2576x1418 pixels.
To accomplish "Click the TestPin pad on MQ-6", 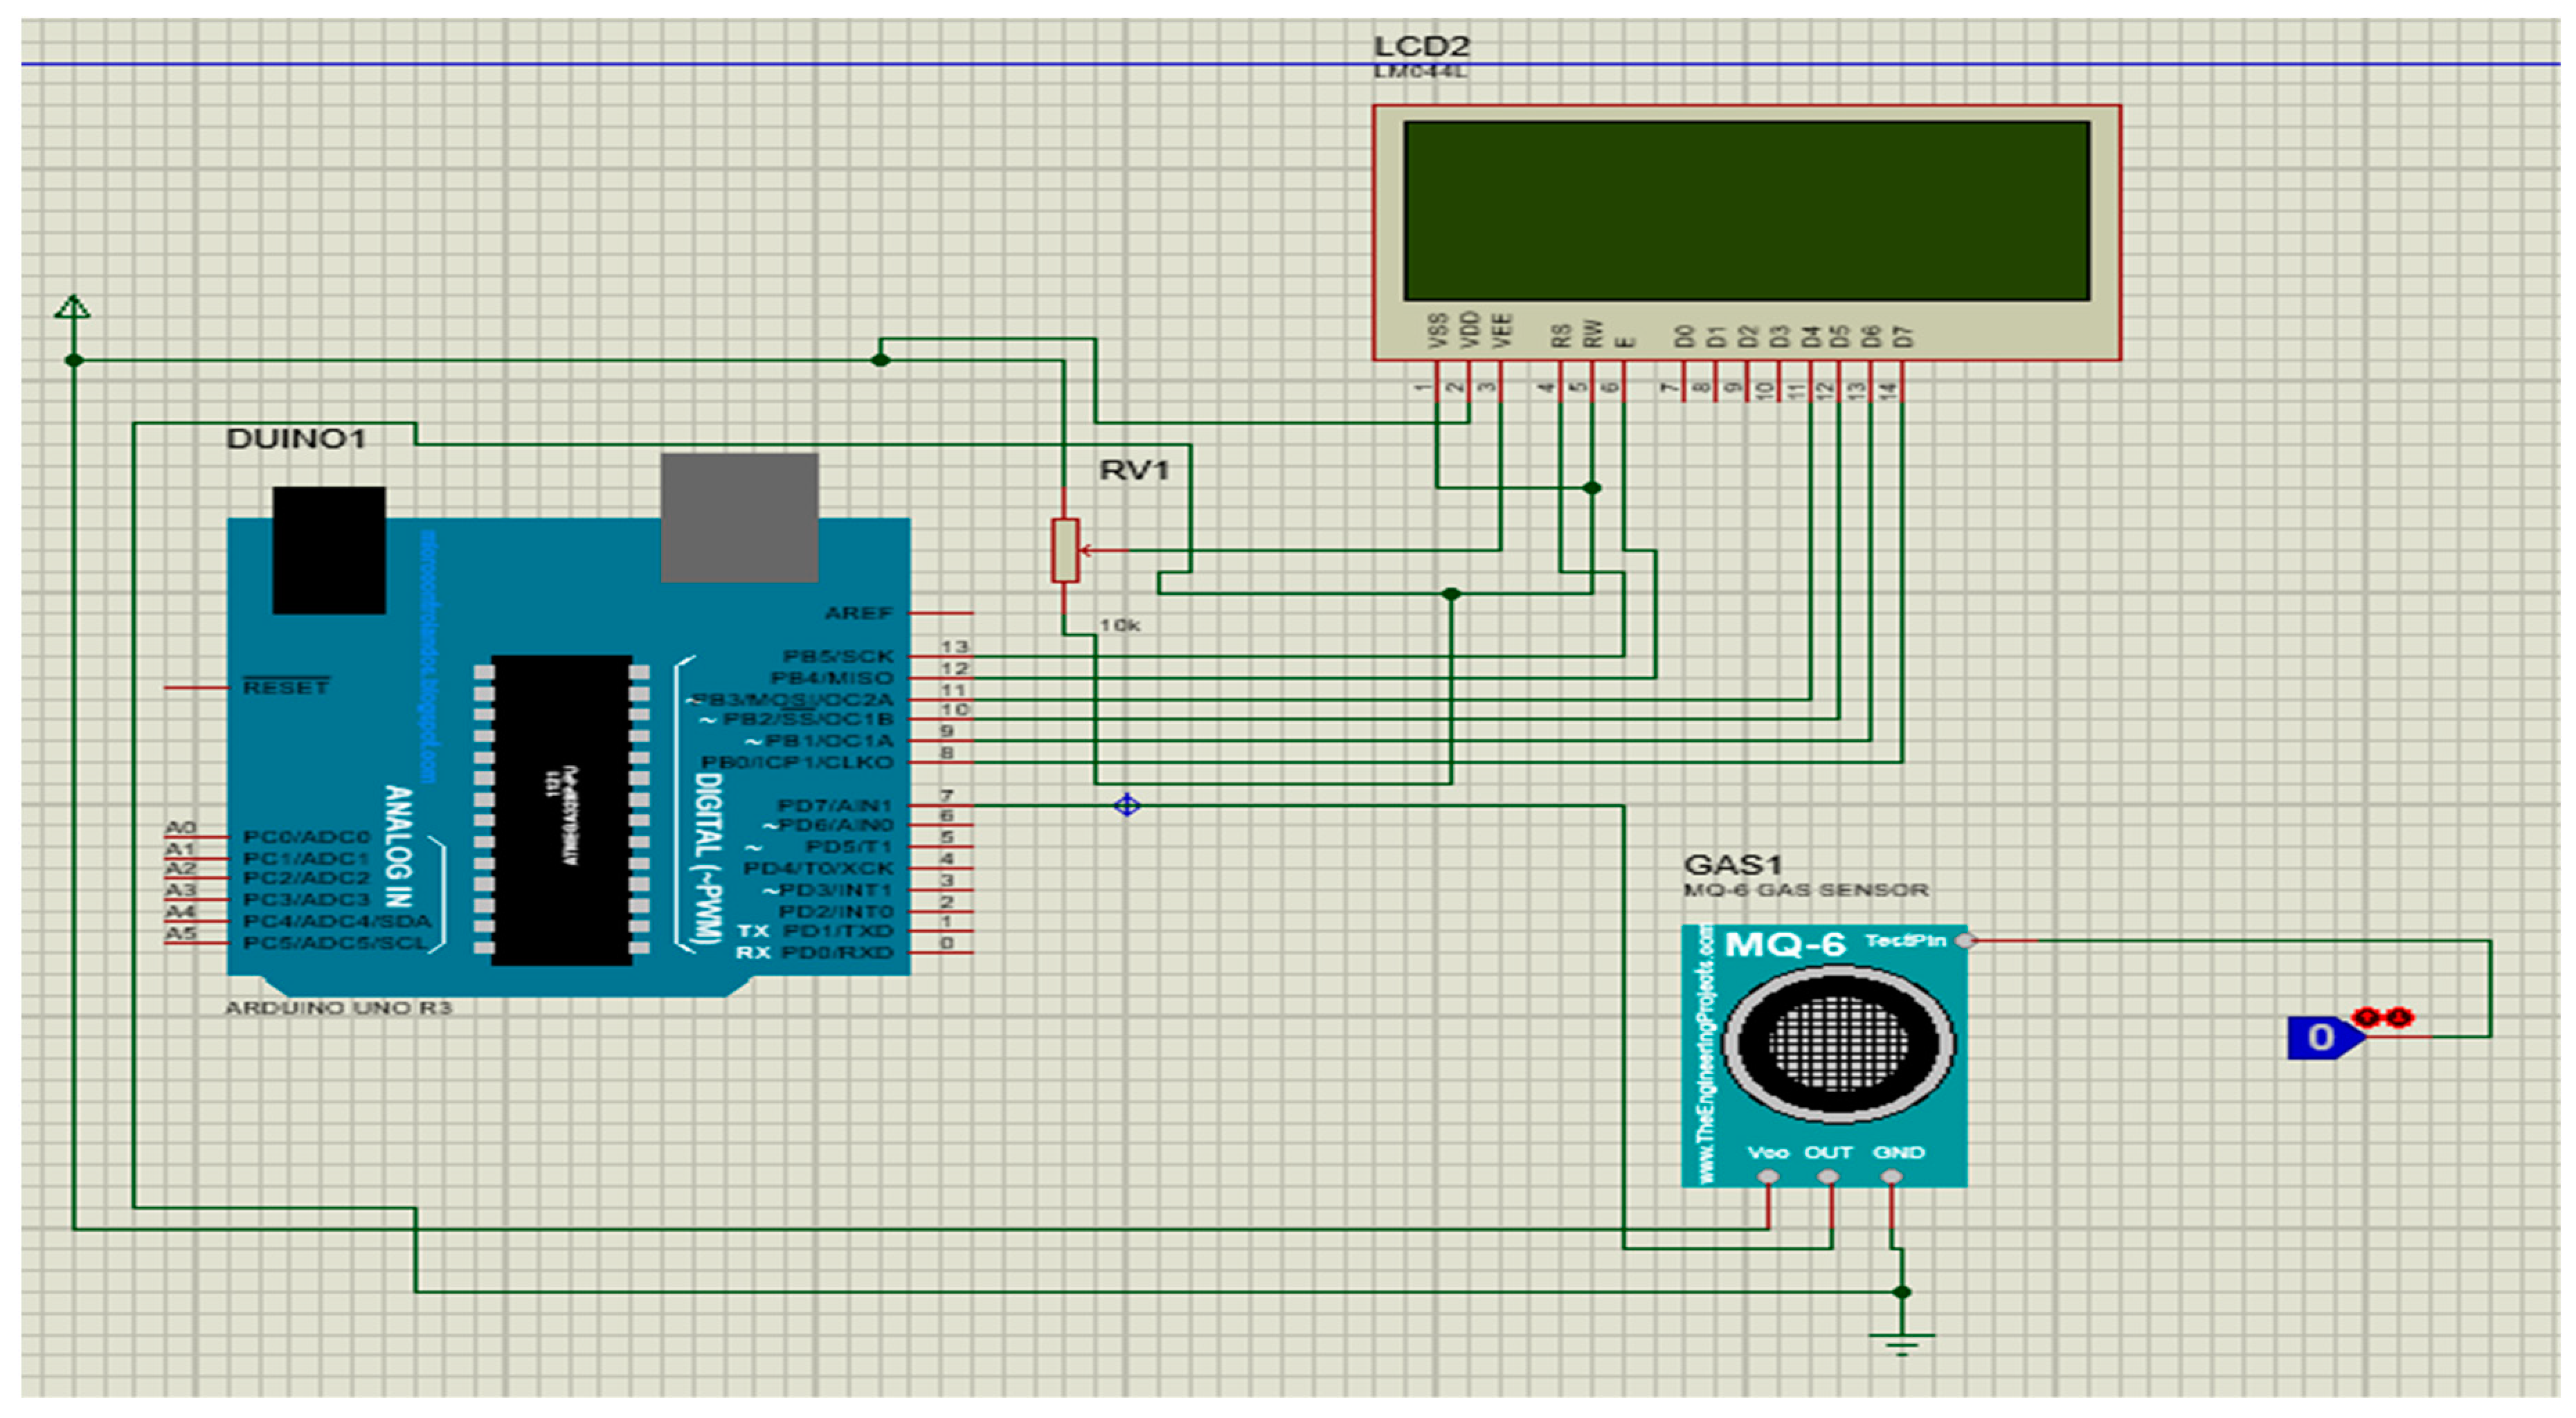I will 1964,940.
